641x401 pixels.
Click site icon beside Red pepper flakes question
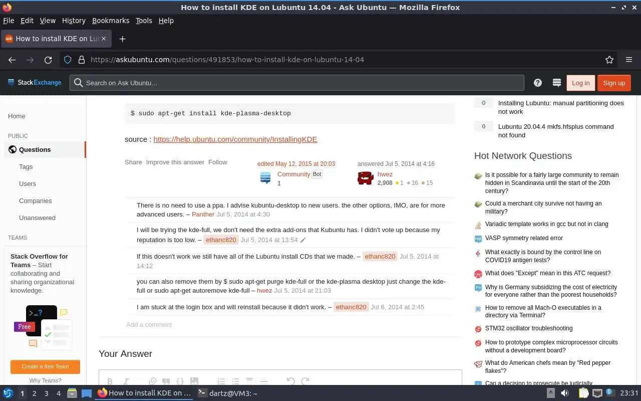tap(478, 364)
